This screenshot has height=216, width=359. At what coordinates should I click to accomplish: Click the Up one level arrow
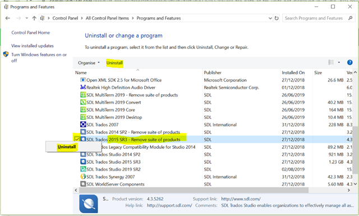click(x=34, y=18)
